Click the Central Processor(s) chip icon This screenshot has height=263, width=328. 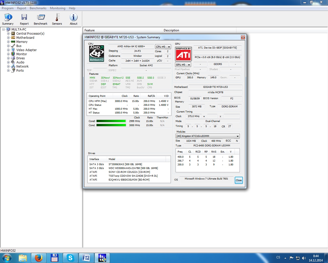13,33
